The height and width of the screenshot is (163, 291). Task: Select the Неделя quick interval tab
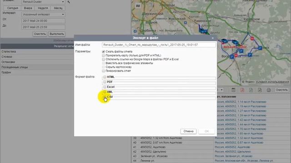[x=43, y=8]
